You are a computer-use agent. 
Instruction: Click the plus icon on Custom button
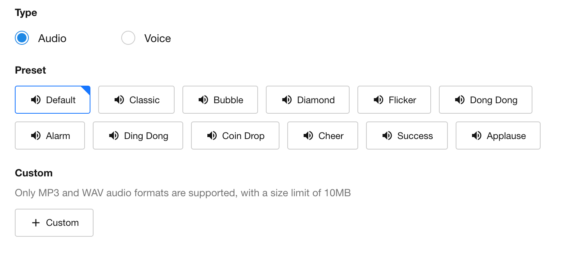pos(36,223)
